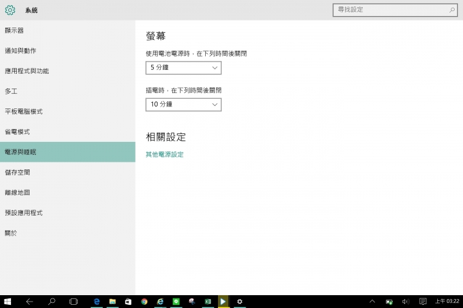This screenshot has height=308, width=463.
Task: Open the volume control tray icon
Action: pos(406,302)
